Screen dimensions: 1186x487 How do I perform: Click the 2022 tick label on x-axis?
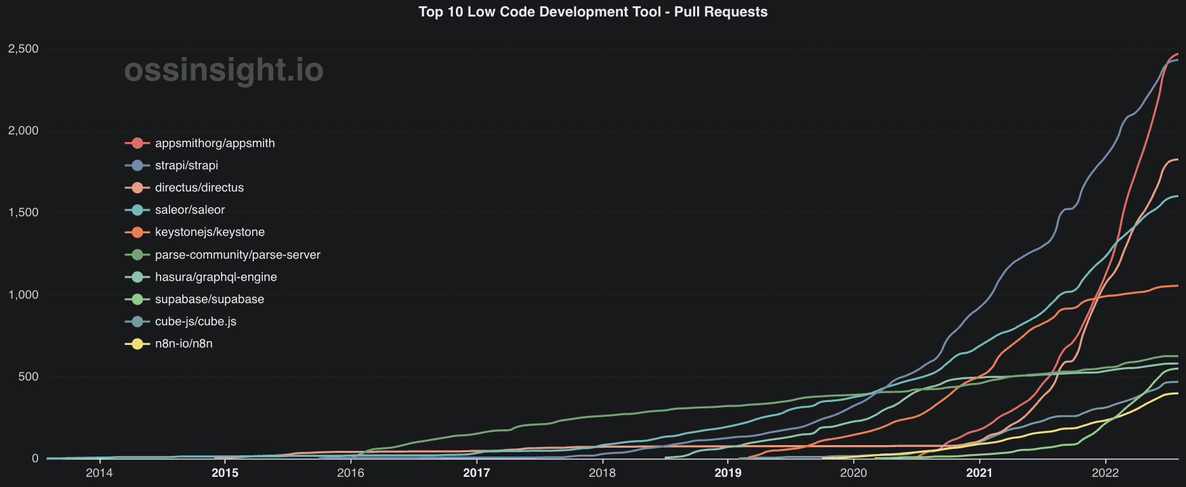point(1105,473)
